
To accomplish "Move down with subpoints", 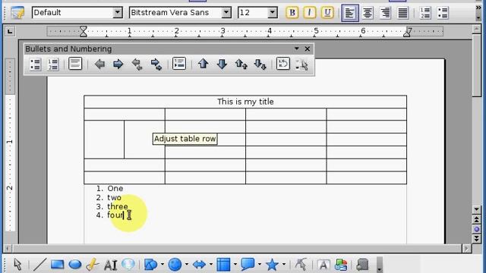I will [x=260, y=64].
